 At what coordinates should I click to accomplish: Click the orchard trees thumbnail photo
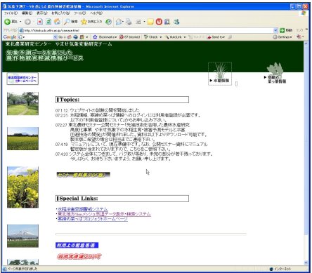[22, 104]
